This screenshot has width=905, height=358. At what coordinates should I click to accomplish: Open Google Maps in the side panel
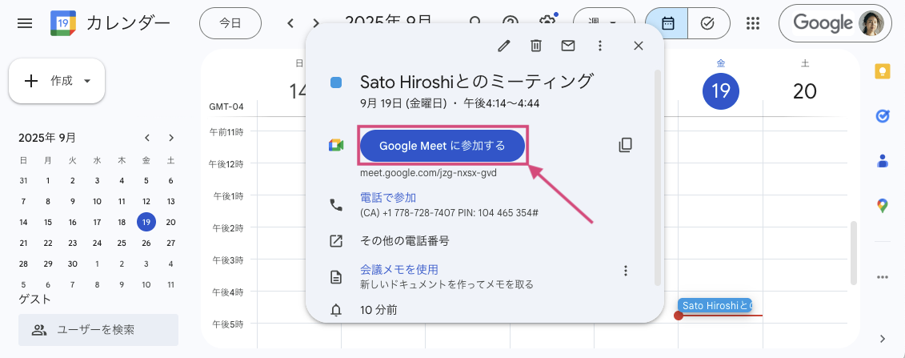click(882, 206)
